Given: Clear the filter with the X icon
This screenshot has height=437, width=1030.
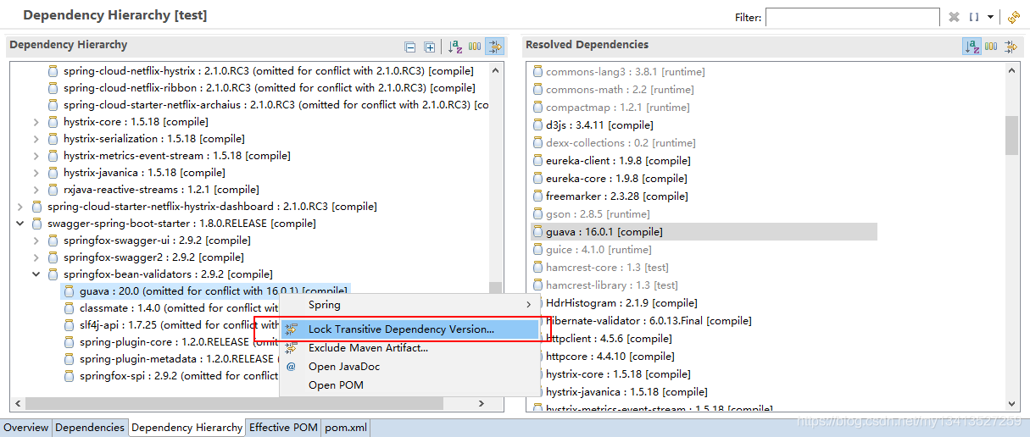Looking at the screenshot, I should coord(954,17).
